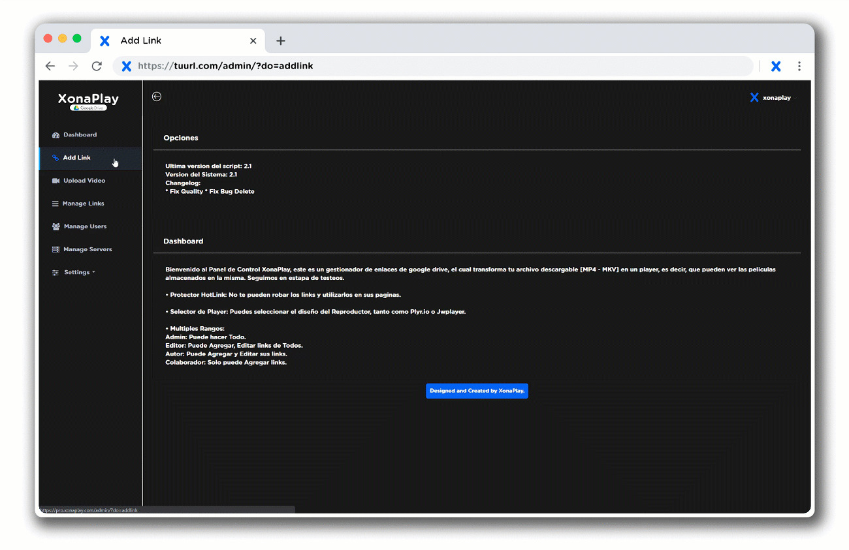Click the Manage Servers icon in sidebar
The image size is (849, 550).
(56, 249)
